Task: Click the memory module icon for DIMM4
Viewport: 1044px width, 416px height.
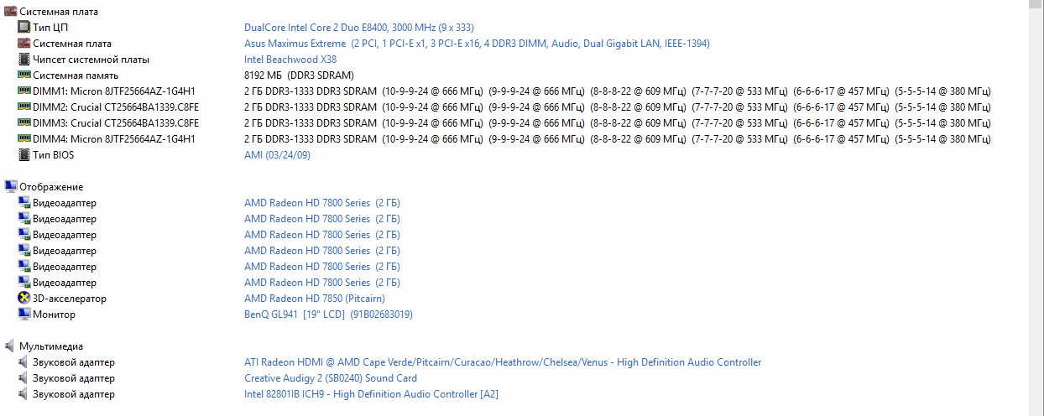Action: point(23,139)
